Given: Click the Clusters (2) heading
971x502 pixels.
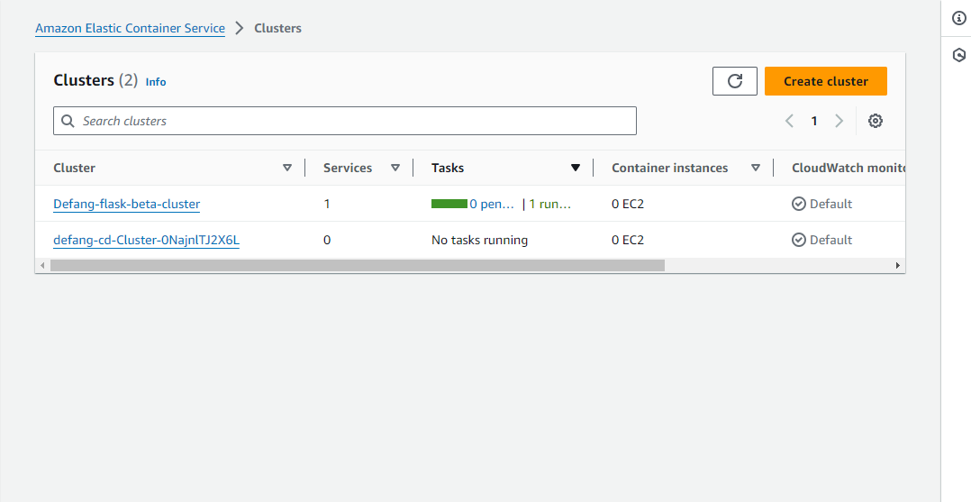Looking at the screenshot, I should coord(95,80).
